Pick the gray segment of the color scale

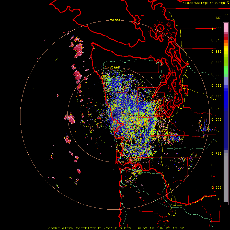click(x=226, y=178)
